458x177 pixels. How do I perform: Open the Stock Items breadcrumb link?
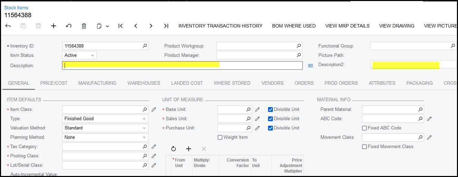click(x=16, y=8)
